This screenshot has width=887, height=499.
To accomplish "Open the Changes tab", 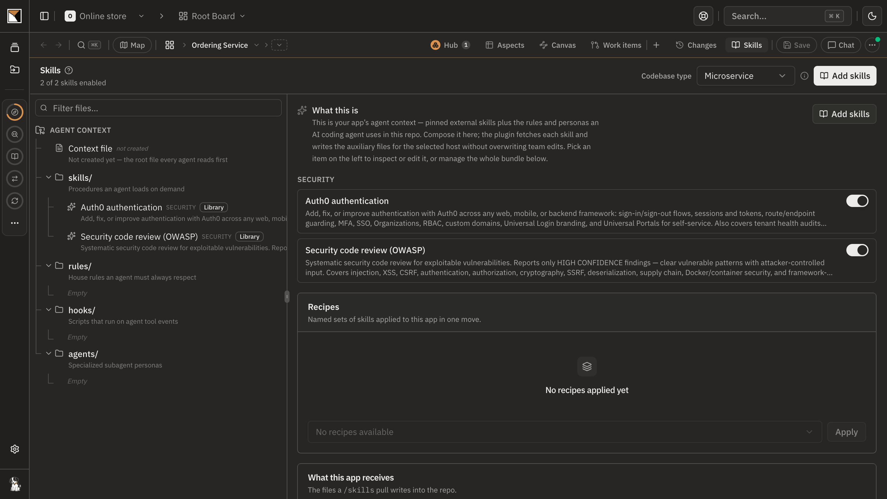I will (696, 45).
